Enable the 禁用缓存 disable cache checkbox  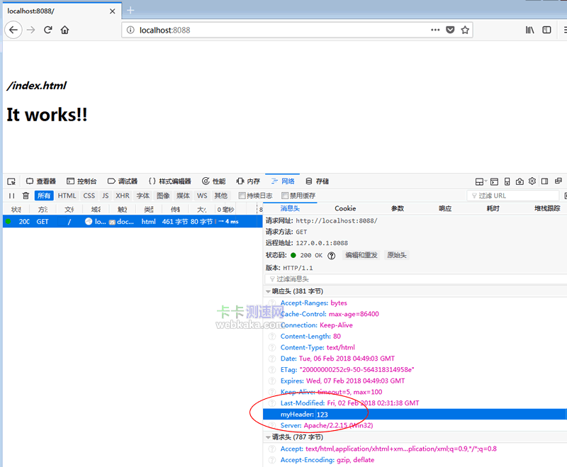tap(286, 196)
